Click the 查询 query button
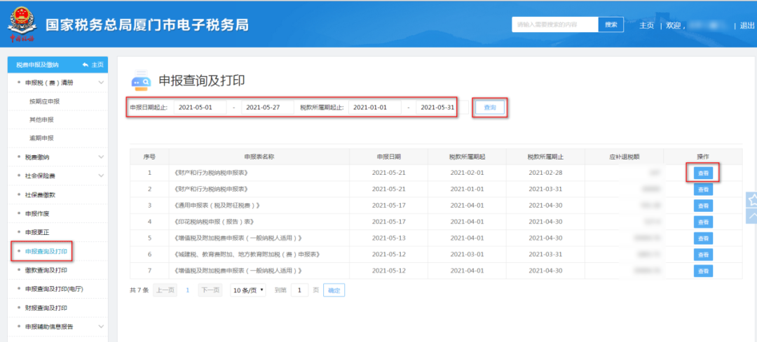The width and height of the screenshot is (757, 342). (489, 108)
